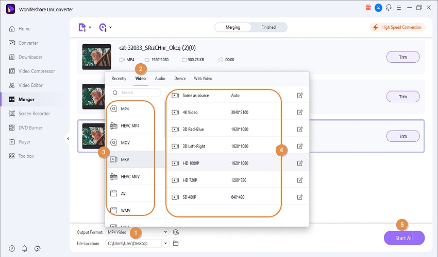
Task: Edit the 3D Left-Right preset
Action: point(300,146)
